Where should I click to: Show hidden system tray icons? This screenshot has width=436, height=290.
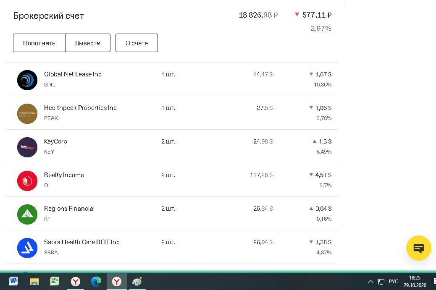tap(370, 282)
